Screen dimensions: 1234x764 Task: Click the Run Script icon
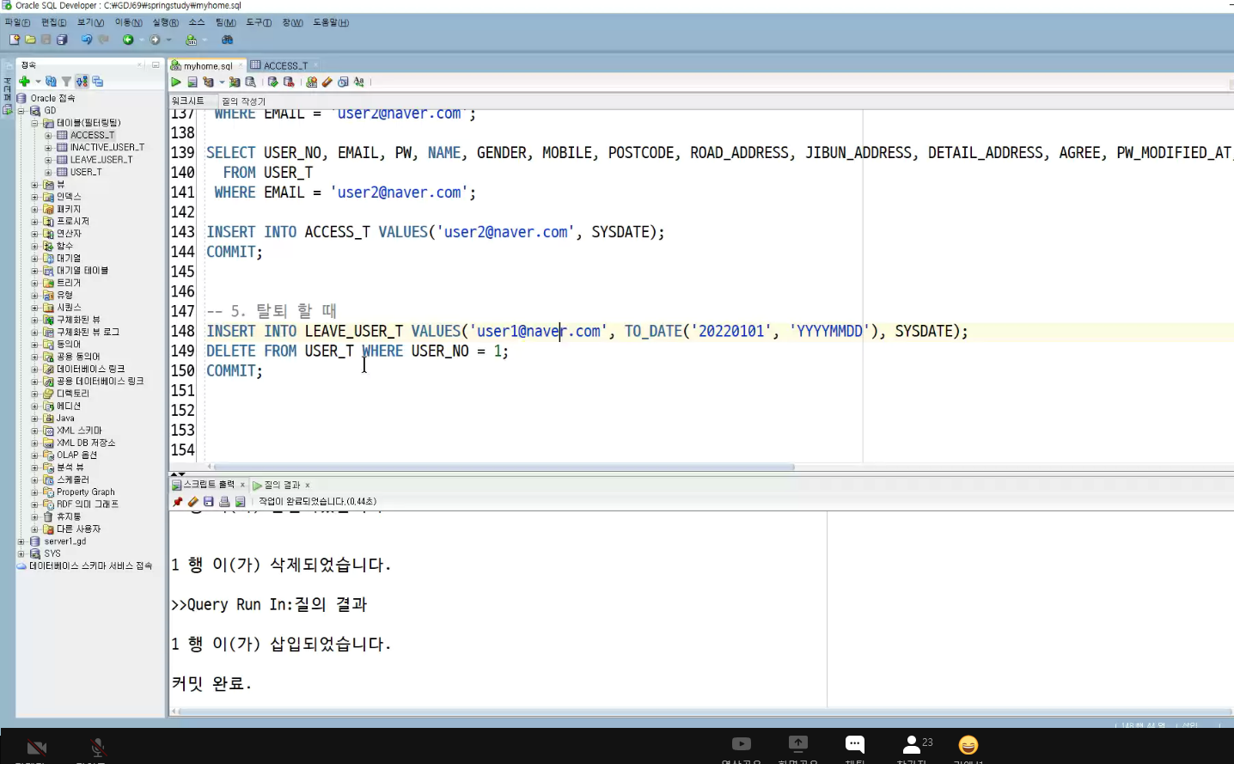pyautogui.click(x=192, y=83)
